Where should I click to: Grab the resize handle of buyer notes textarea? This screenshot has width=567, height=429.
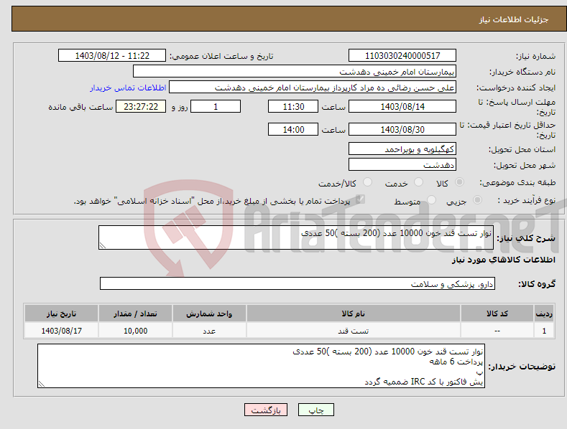[x=42, y=384]
